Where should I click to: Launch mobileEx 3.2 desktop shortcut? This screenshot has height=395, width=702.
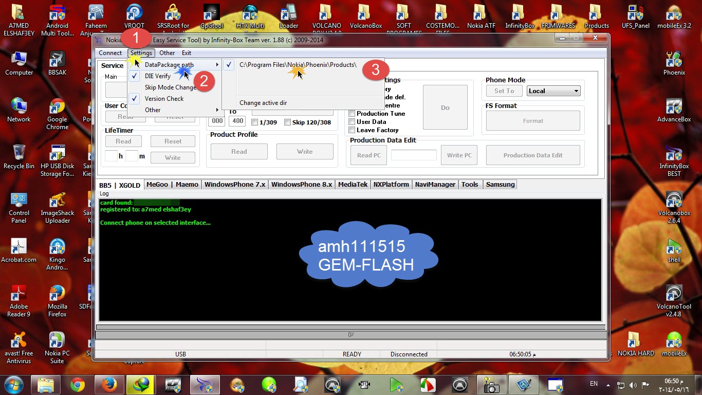(x=674, y=17)
